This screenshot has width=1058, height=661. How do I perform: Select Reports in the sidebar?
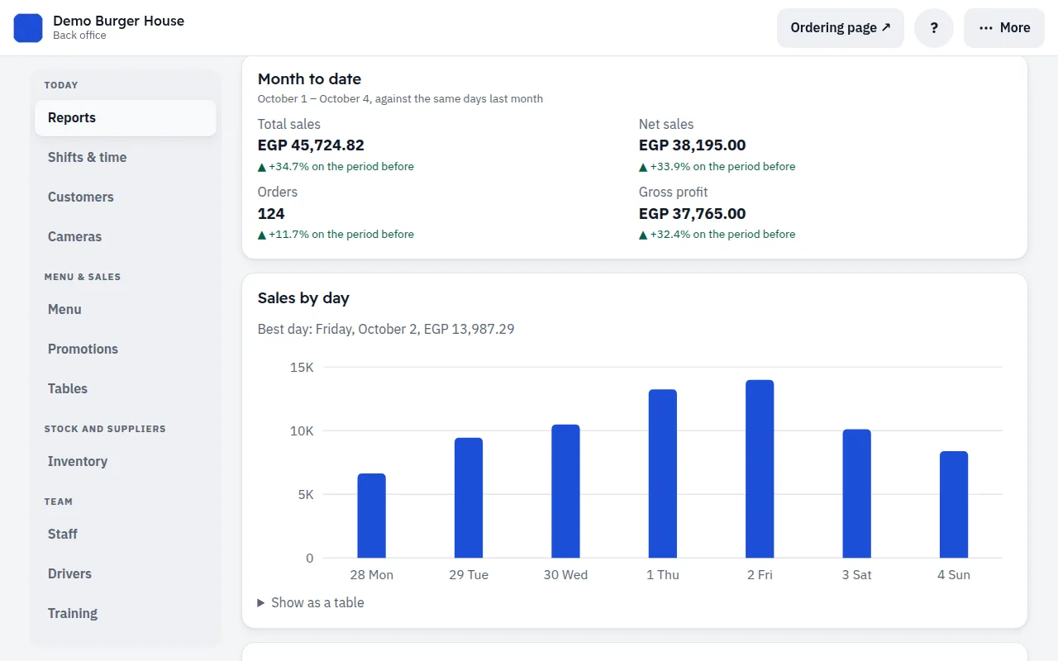[x=126, y=118]
